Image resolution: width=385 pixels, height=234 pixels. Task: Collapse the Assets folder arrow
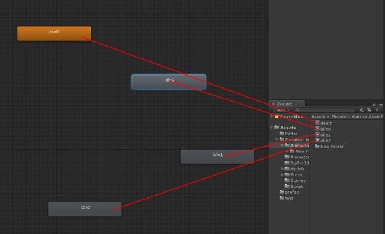[x=271, y=128]
